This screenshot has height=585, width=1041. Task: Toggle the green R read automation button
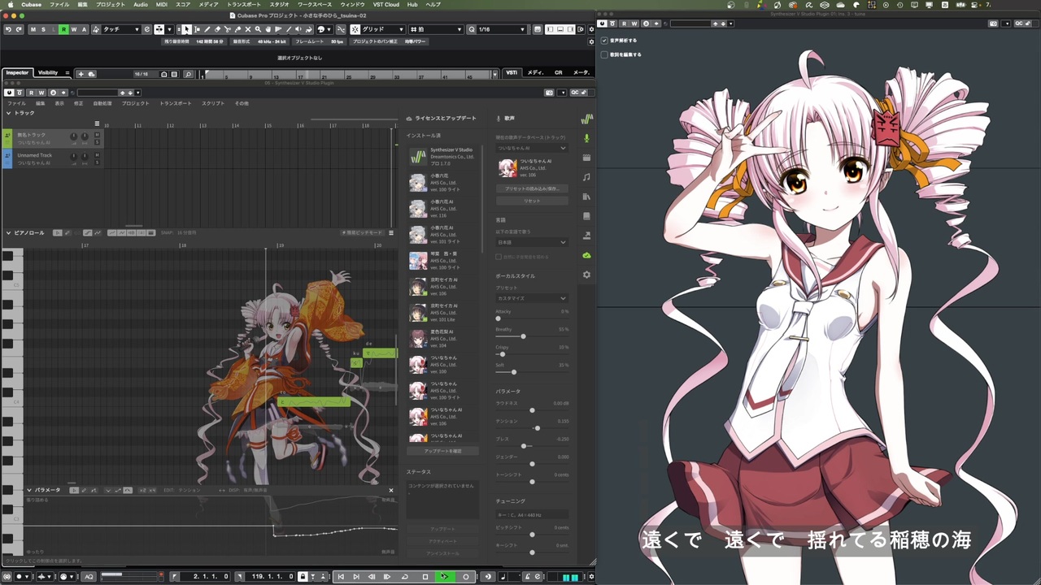pyautogui.click(x=63, y=29)
